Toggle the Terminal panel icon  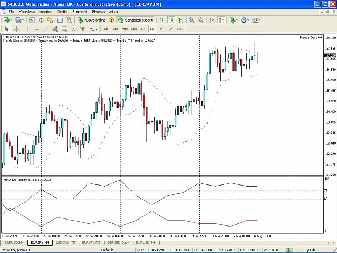[59, 20]
